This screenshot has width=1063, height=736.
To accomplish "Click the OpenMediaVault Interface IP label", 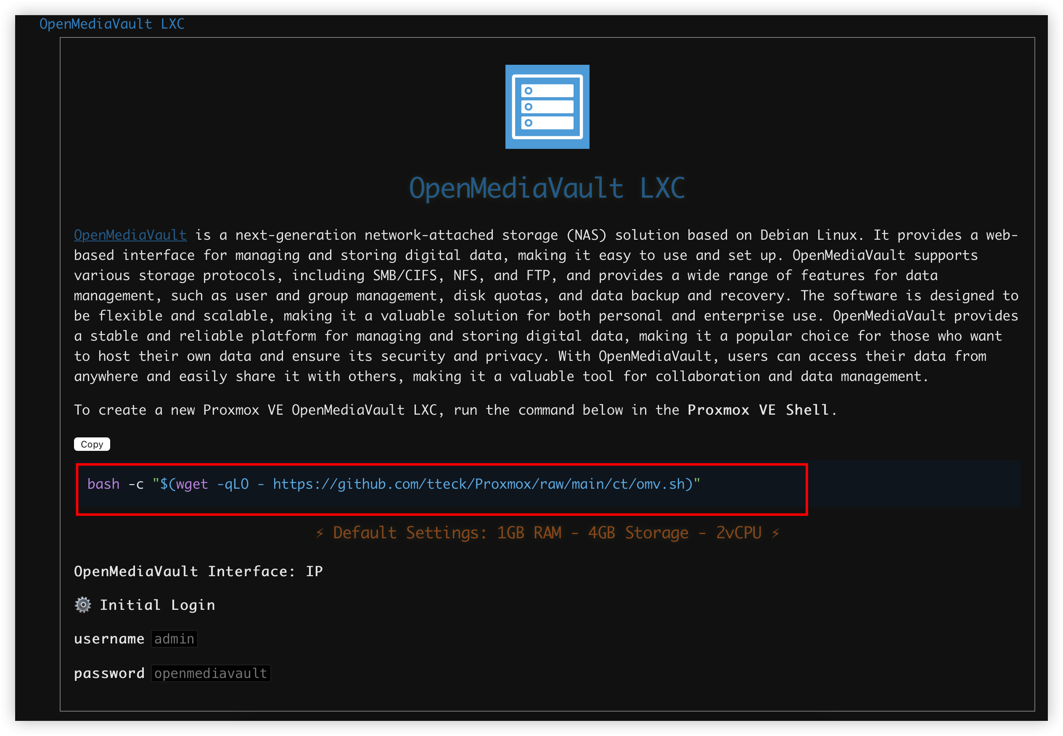I will [198, 571].
